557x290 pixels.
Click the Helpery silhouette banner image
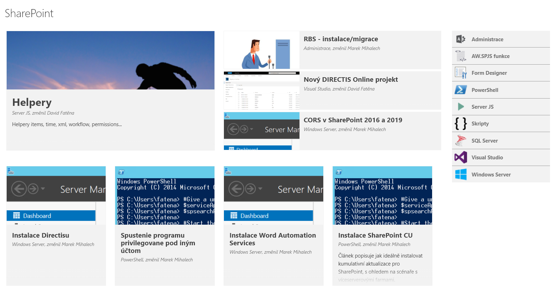click(x=111, y=60)
